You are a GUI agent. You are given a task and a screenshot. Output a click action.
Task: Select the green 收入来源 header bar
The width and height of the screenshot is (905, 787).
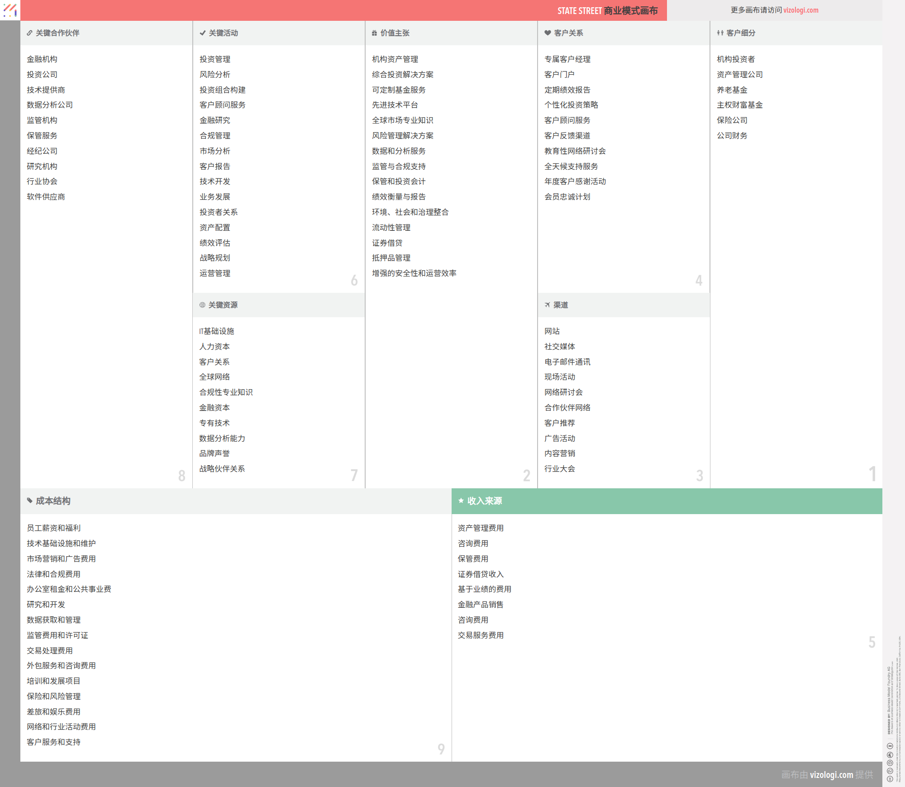click(667, 501)
